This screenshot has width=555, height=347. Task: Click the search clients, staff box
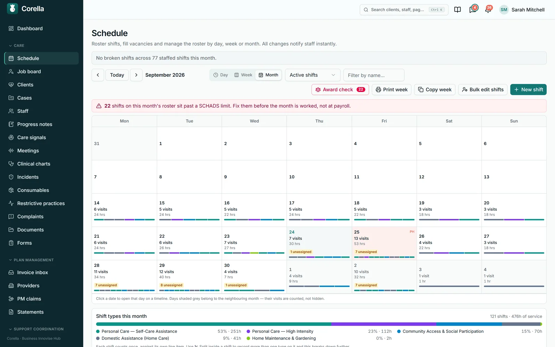[404, 10]
